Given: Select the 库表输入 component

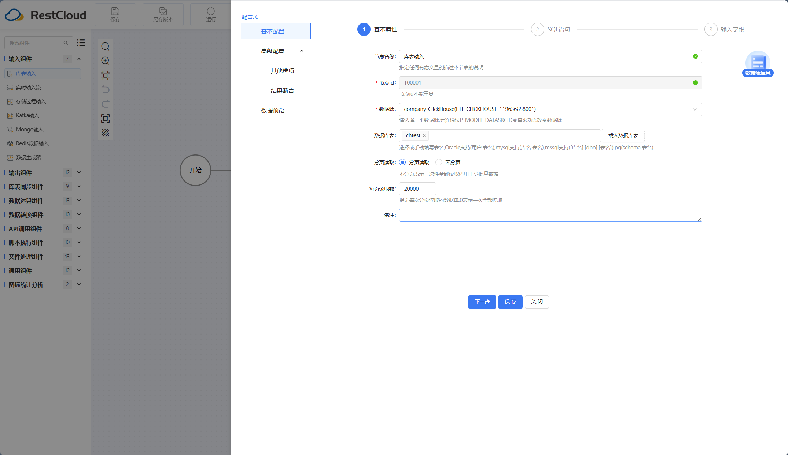Looking at the screenshot, I should (43, 74).
